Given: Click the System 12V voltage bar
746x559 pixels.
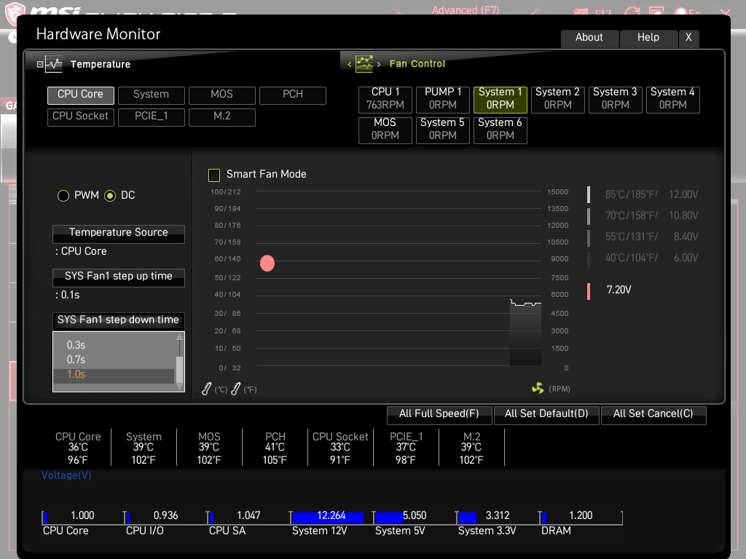Looking at the screenshot, I should coord(328,518).
